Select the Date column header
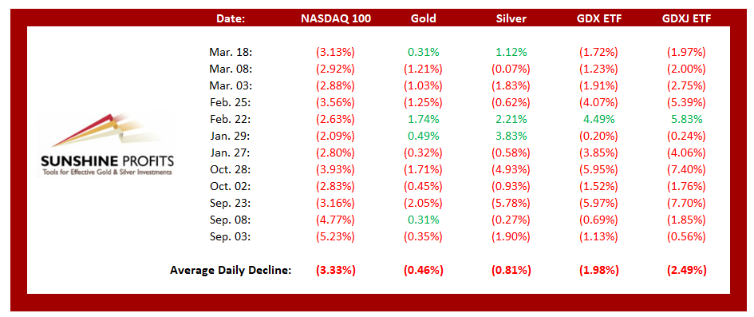The height and width of the screenshot is (317, 754). click(x=231, y=18)
